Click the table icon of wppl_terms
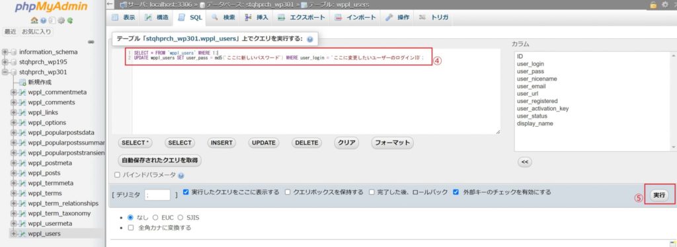The width and height of the screenshot is (677, 247). [22, 193]
